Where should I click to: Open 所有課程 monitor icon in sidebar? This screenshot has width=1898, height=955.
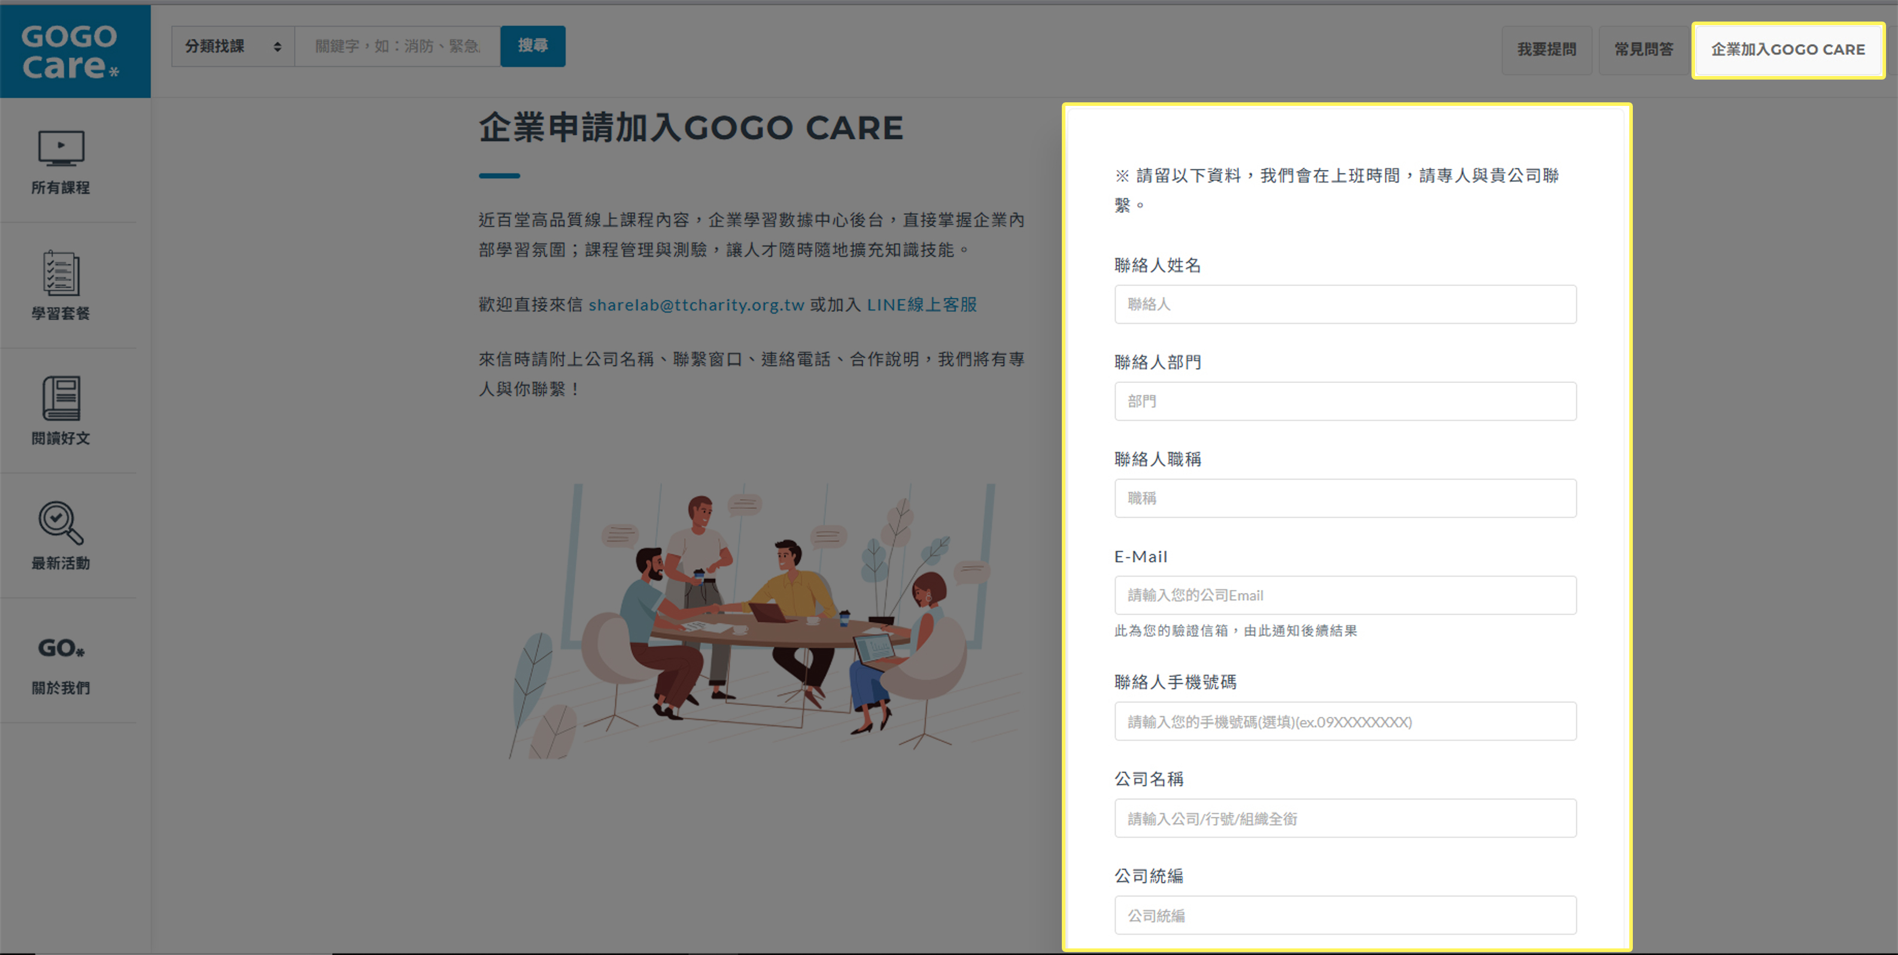coord(61,148)
